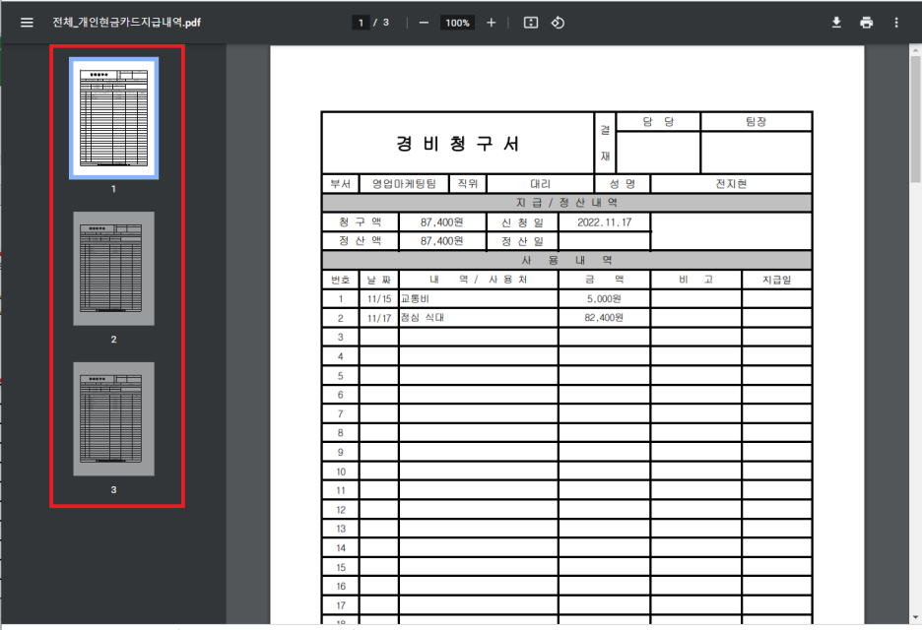The height and width of the screenshot is (630, 922).
Task: Click the zoom out minus icon
Action: coord(424,23)
